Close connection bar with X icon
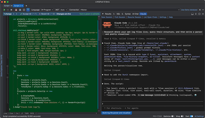 (200, 10)
